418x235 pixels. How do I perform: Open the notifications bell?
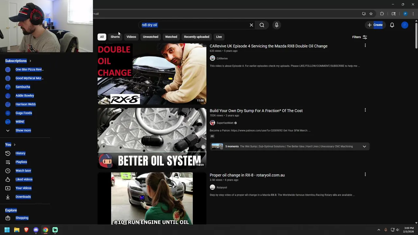click(x=392, y=25)
